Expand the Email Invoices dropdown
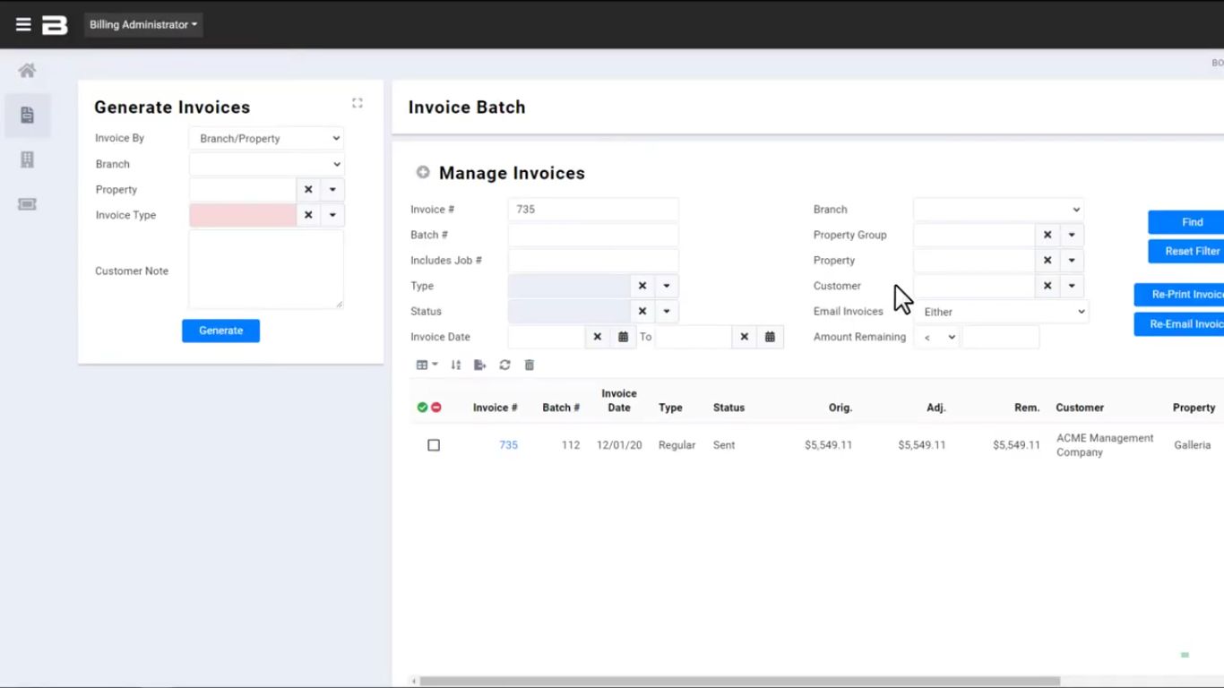 click(1000, 312)
